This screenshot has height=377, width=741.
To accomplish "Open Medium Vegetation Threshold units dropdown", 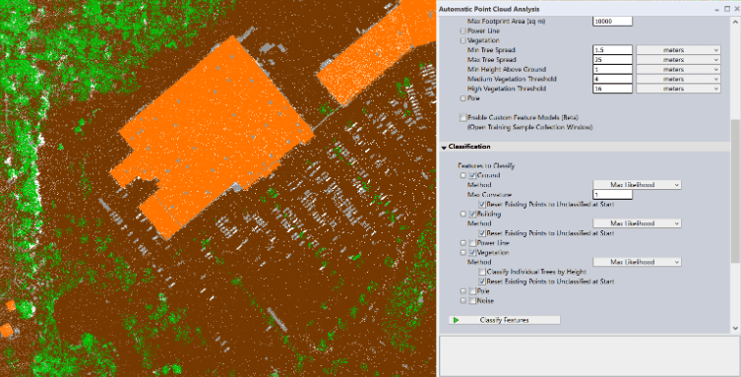I will pyautogui.click(x=678, y=79).
